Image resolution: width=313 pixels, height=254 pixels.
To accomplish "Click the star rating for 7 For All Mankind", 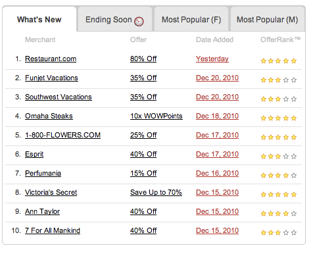I will coord(279,232).
